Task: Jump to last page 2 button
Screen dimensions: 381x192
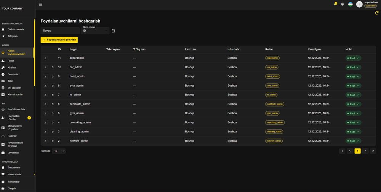Action: [373, 151]
